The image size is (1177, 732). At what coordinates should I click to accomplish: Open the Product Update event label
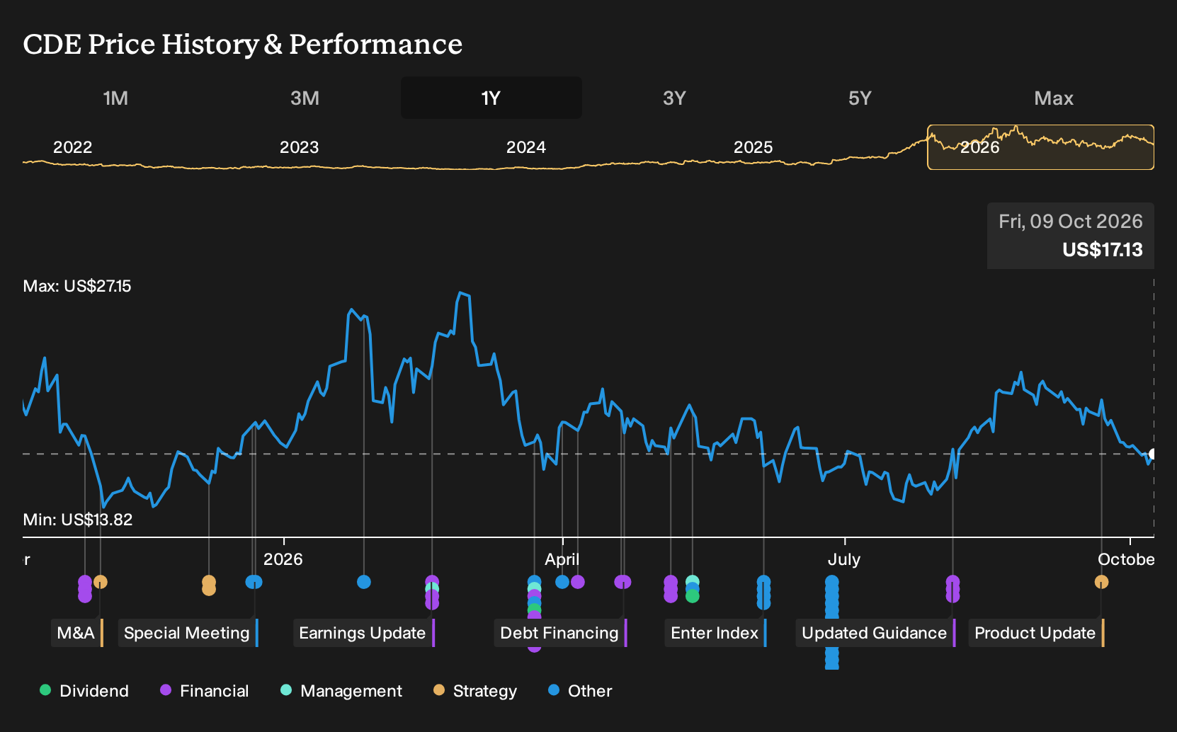(1037, 633)
